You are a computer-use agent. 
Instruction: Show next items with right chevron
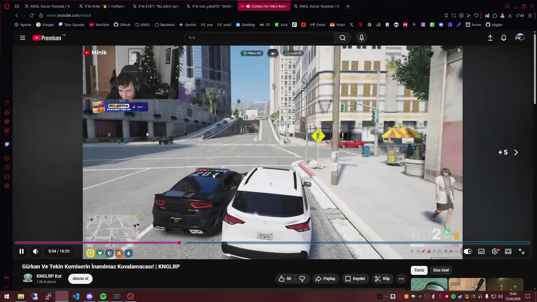516,152
